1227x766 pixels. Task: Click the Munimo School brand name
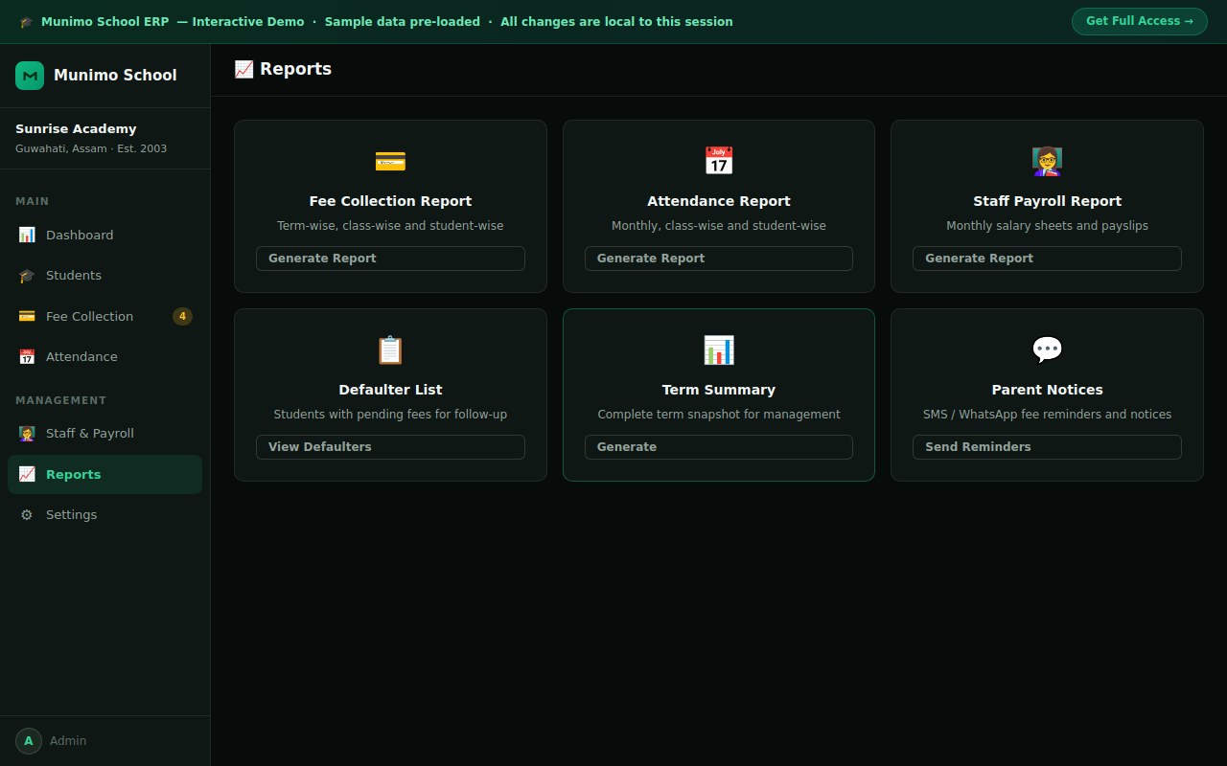tap(115, 76)
